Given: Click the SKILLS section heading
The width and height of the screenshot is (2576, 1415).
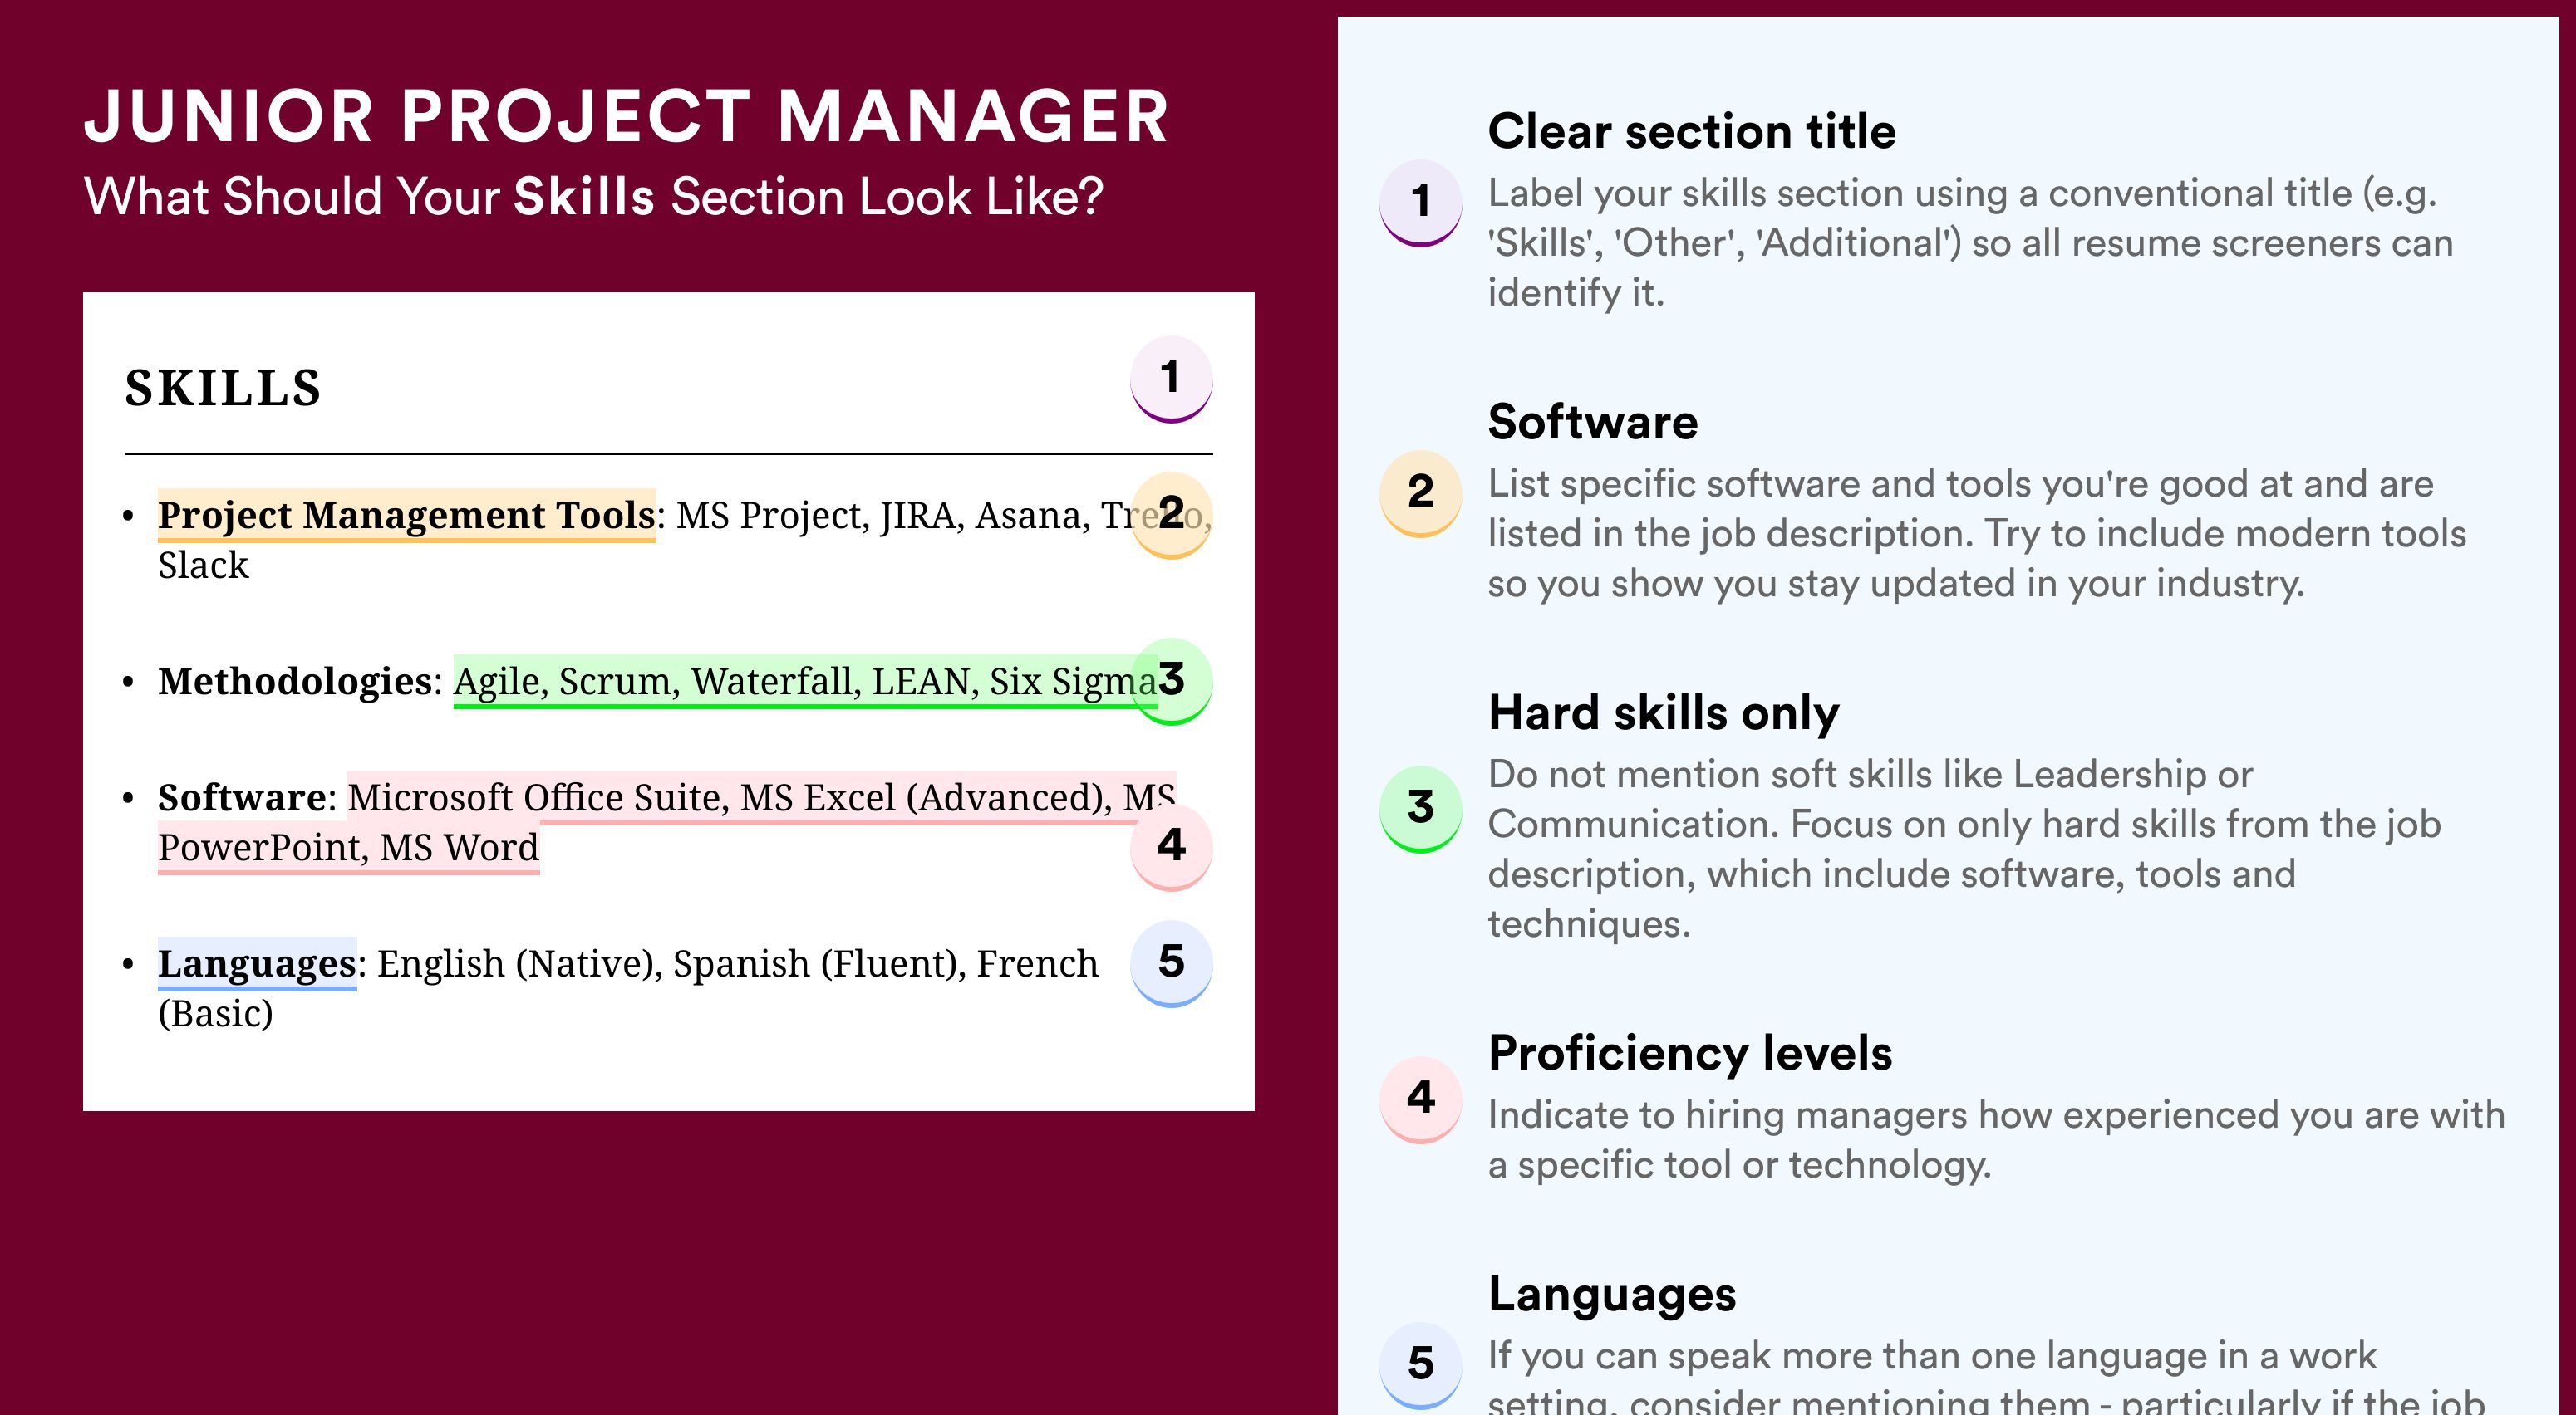Looking at the screenshot, I should pos(223,388).
